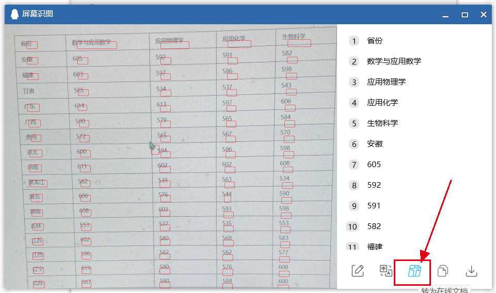Click the 屏幕识图 window title text
The image size is (496, 293).
(x=37, y=14)
